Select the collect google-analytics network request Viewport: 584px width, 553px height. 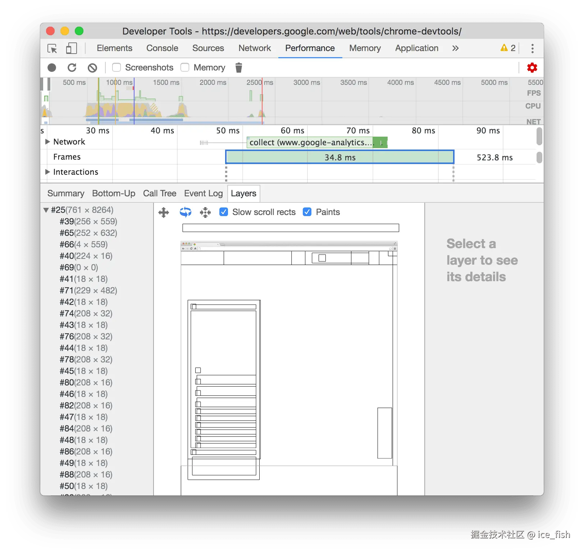317,143
